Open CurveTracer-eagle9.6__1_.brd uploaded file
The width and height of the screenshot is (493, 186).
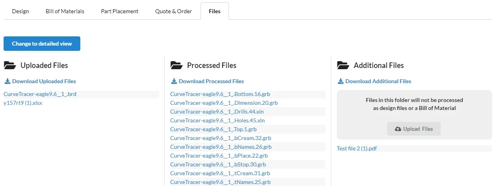[40, 94]
